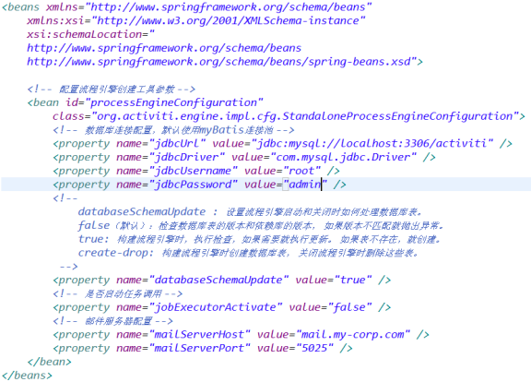Image resolution: width=531 pixels, height=382 pixels.
Task: Click the closing "</bean>" tag
Action: (x=50, y=362)
